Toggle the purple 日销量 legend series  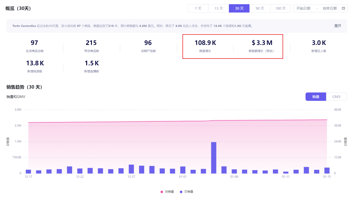click(186, 192)
